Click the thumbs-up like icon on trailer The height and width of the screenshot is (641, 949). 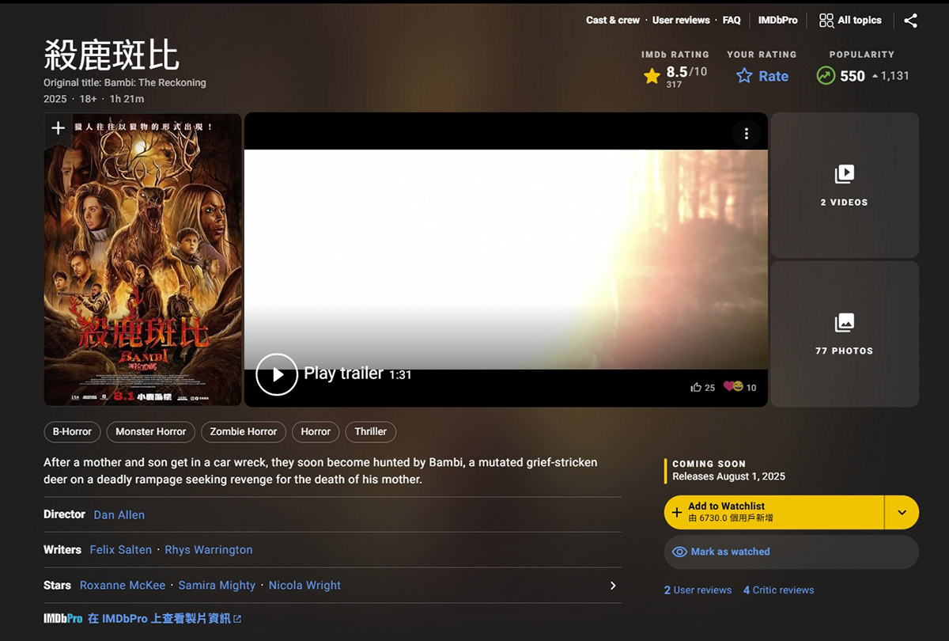(x=696, y=387)
